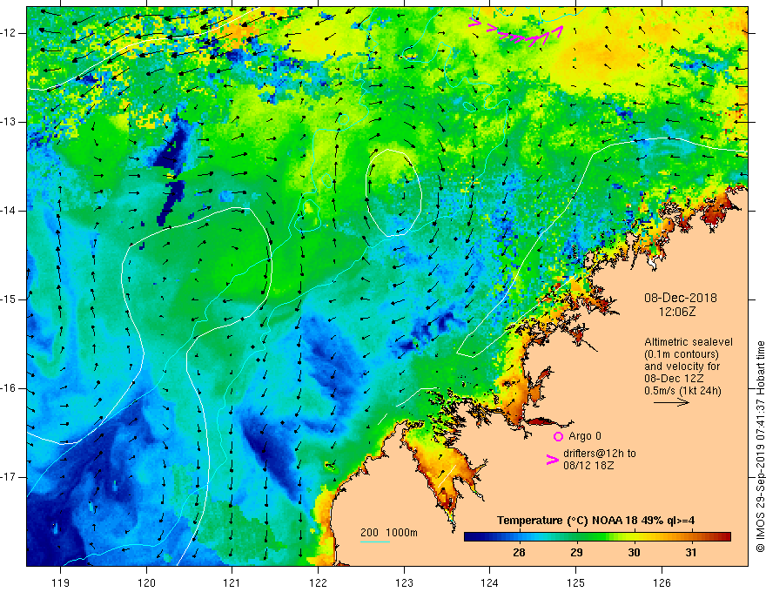766x592 pixels.
Task: Click the 'drifters@12h to' legend text
Action: point(600,454)
